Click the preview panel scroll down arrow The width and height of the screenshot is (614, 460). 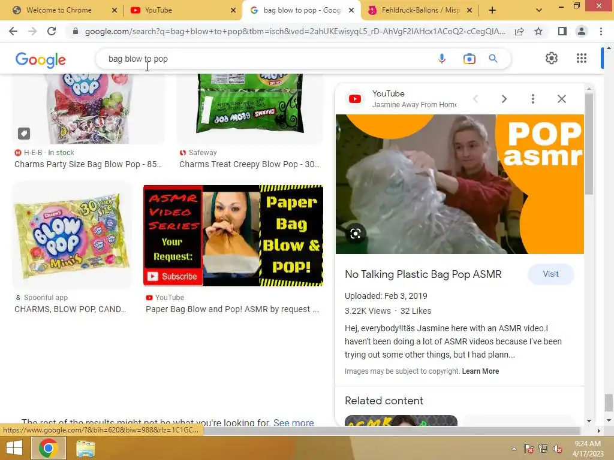coord(589,421)
